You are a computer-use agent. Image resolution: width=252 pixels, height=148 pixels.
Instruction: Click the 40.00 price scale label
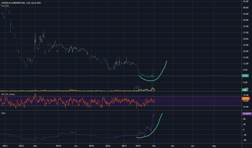(246, 20)
